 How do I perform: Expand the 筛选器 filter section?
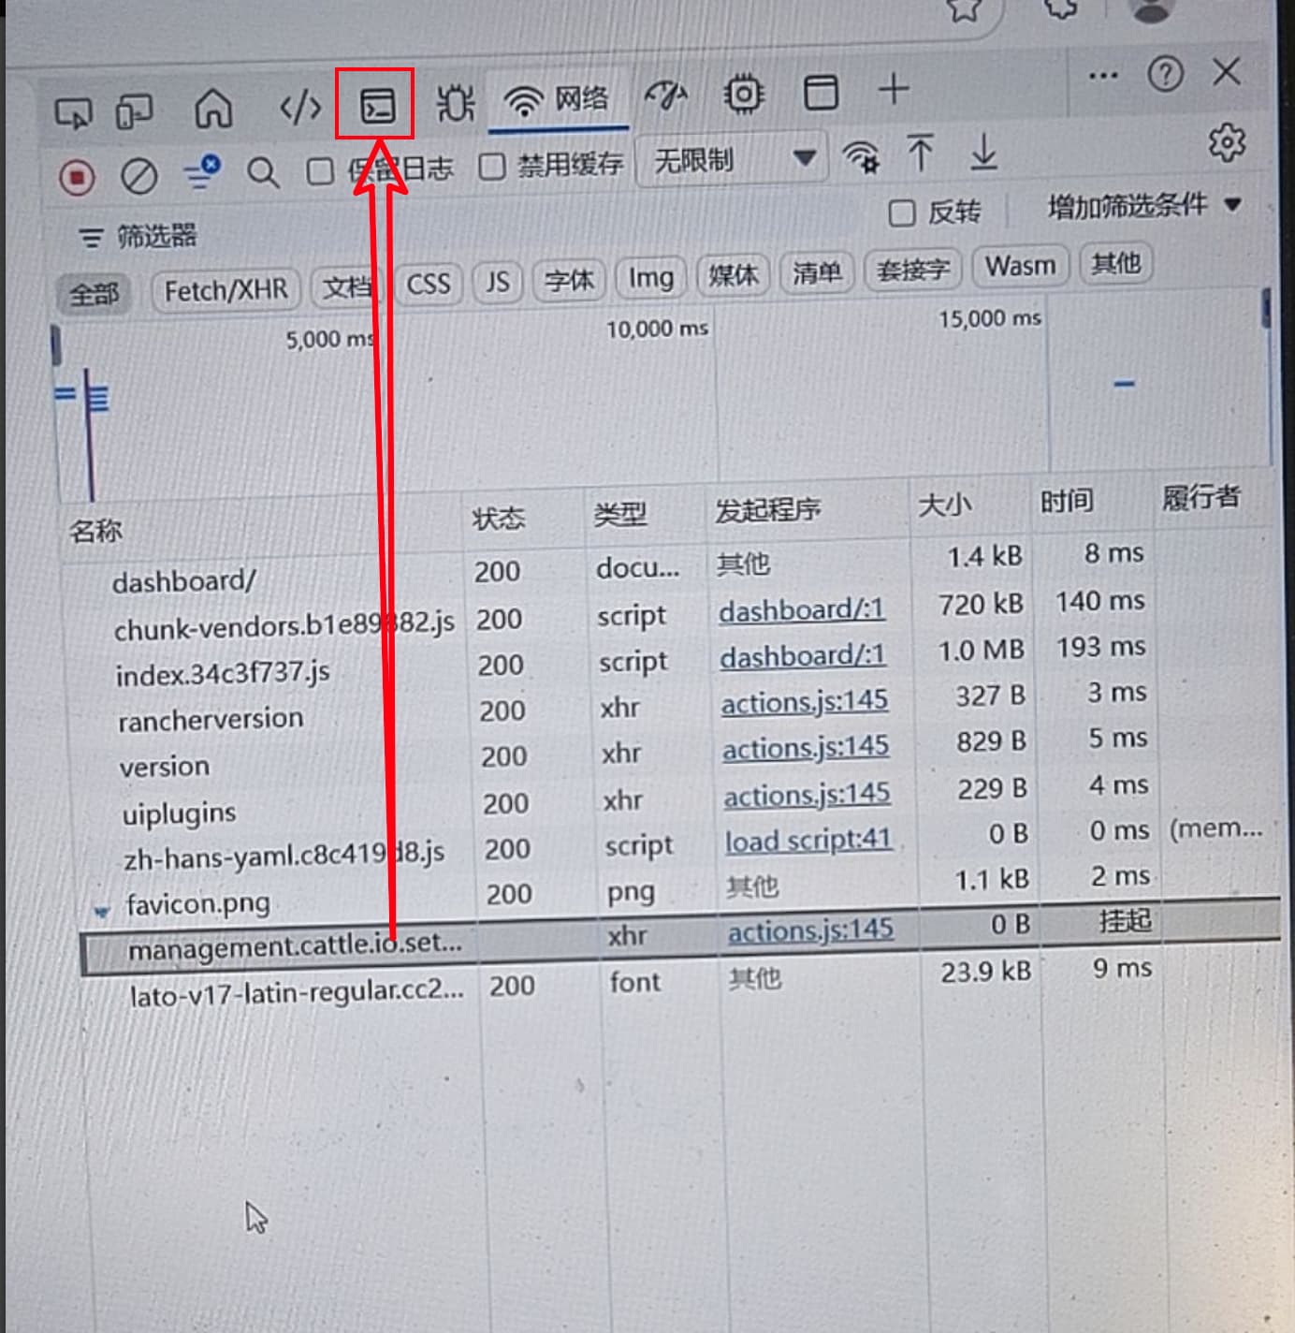138,236
